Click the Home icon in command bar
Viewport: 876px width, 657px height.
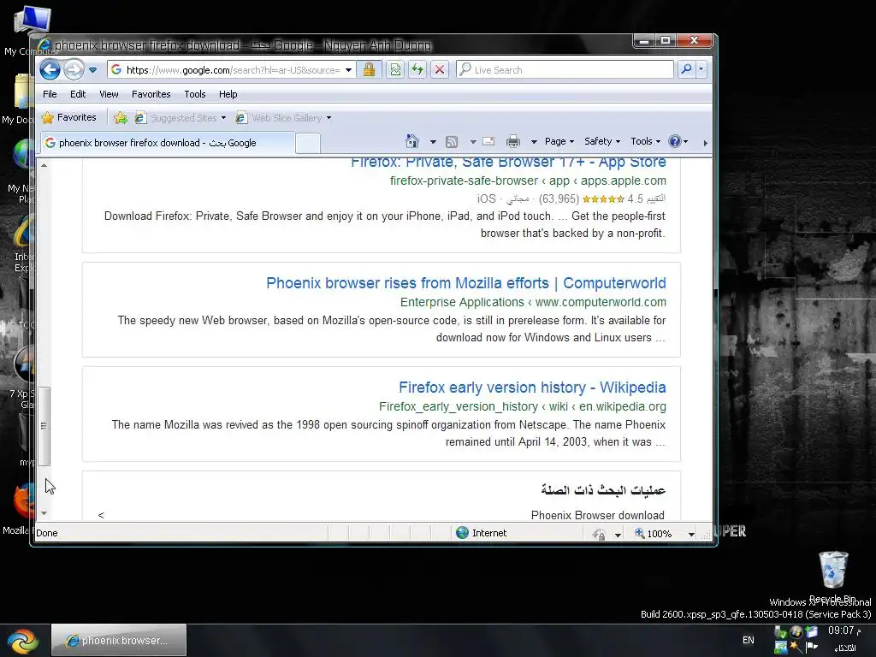coord(412,141)
